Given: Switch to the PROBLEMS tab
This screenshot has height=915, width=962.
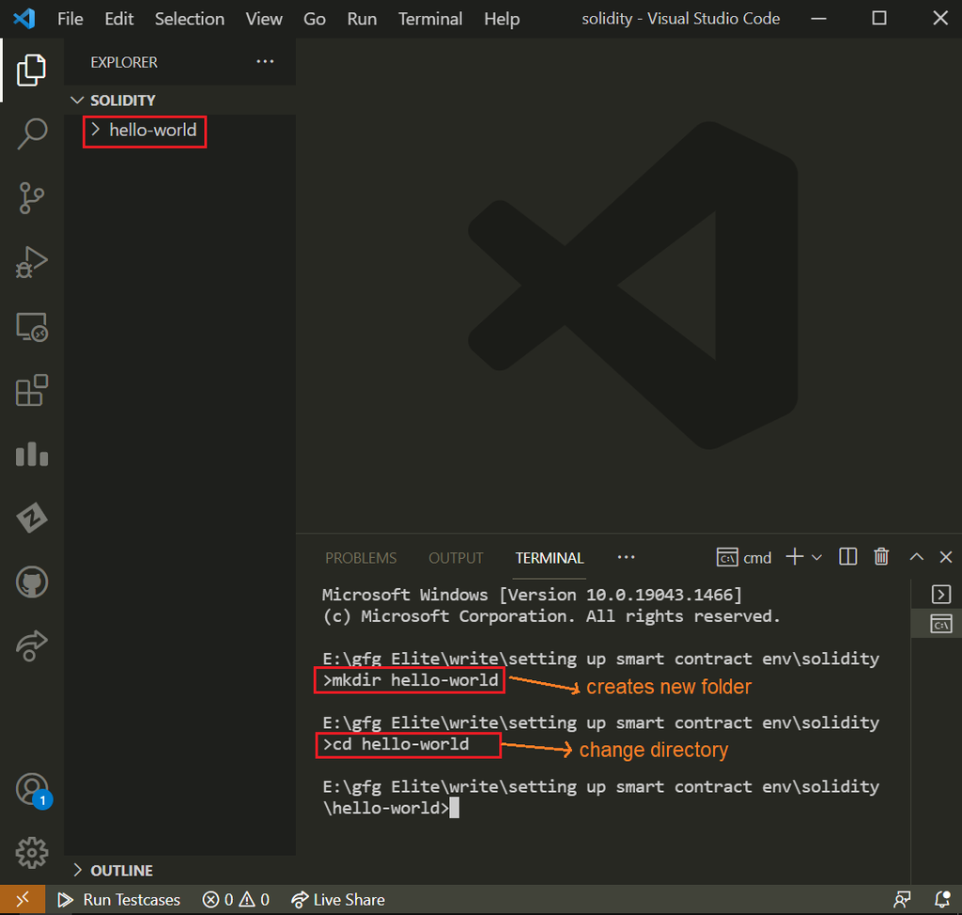Looking at the screenshot, I should pyautogui.click(x=361, y=558).
